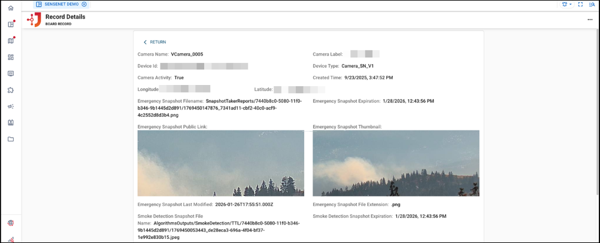The height and width of the screenshot is (243, 600).
Task: Click the RETURN back link
Action: [x=154, y=42]
